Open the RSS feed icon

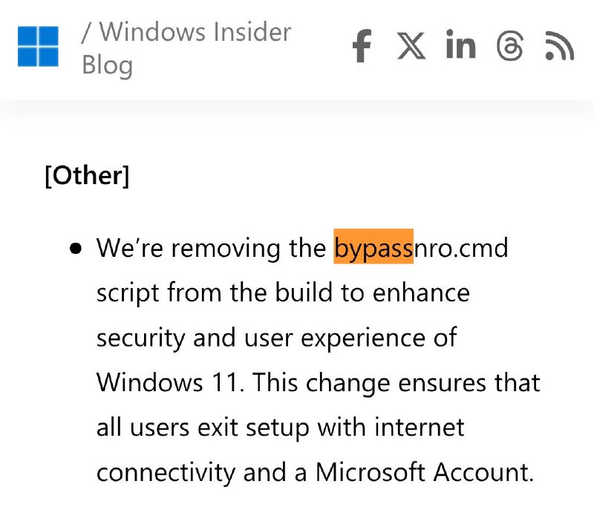point(559,46)
